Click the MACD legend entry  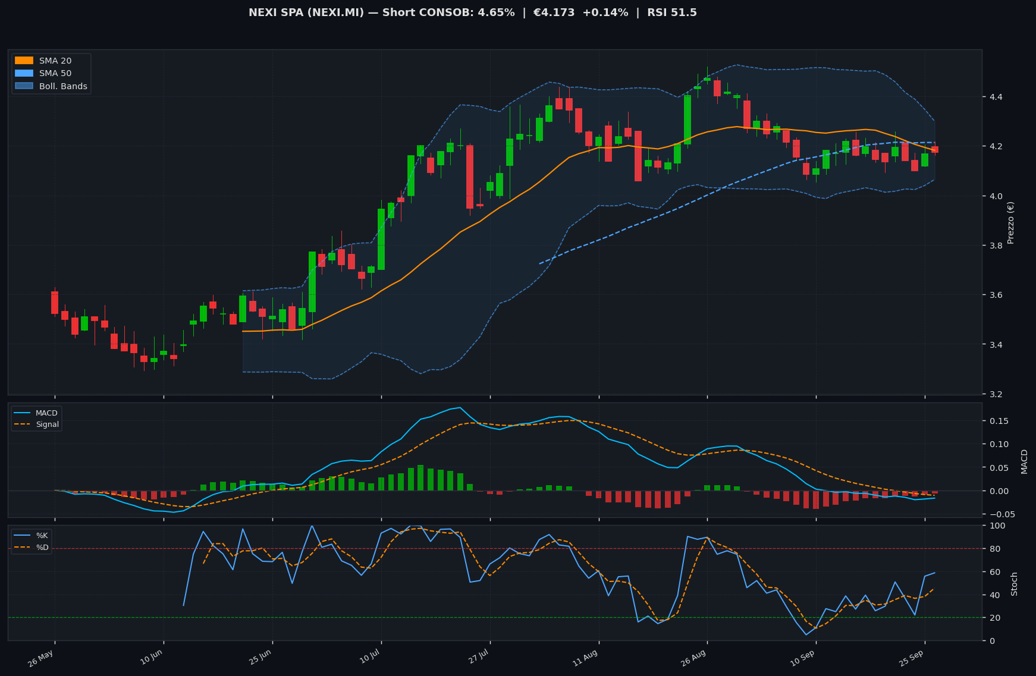pos(36,413)
